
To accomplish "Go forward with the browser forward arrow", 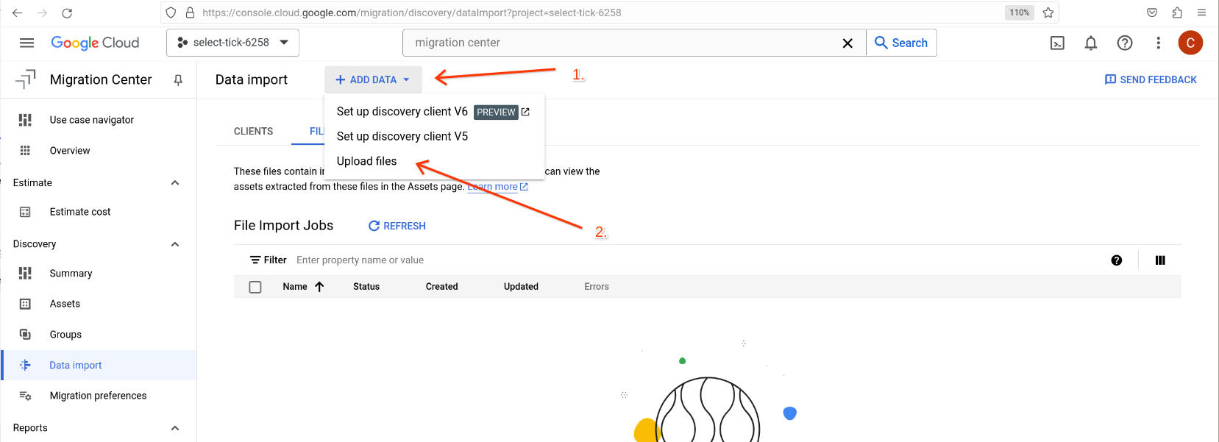I will pos(42,13).
